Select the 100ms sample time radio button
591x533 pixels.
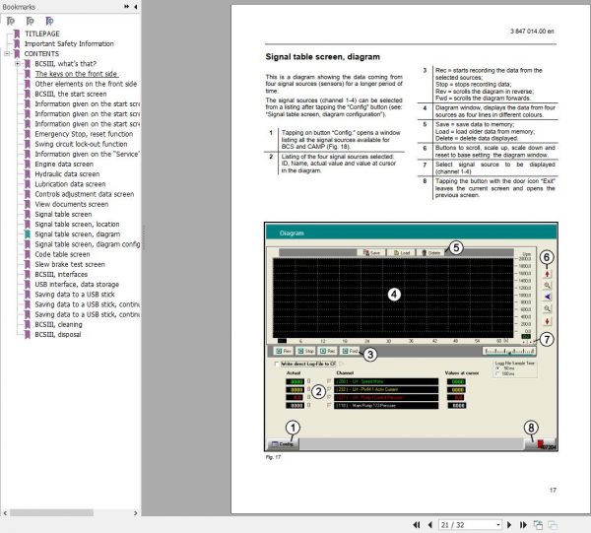pyautogui.click(x=497, y=373)
